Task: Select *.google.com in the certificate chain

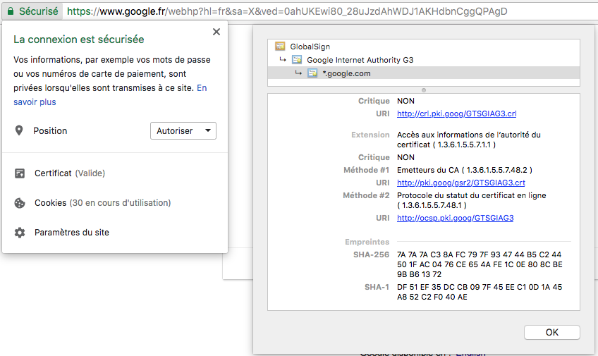Action: (424, 73)
